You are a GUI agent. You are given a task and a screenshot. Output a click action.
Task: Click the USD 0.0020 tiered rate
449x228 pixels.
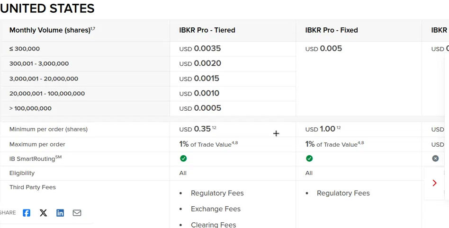pos(200,63)
